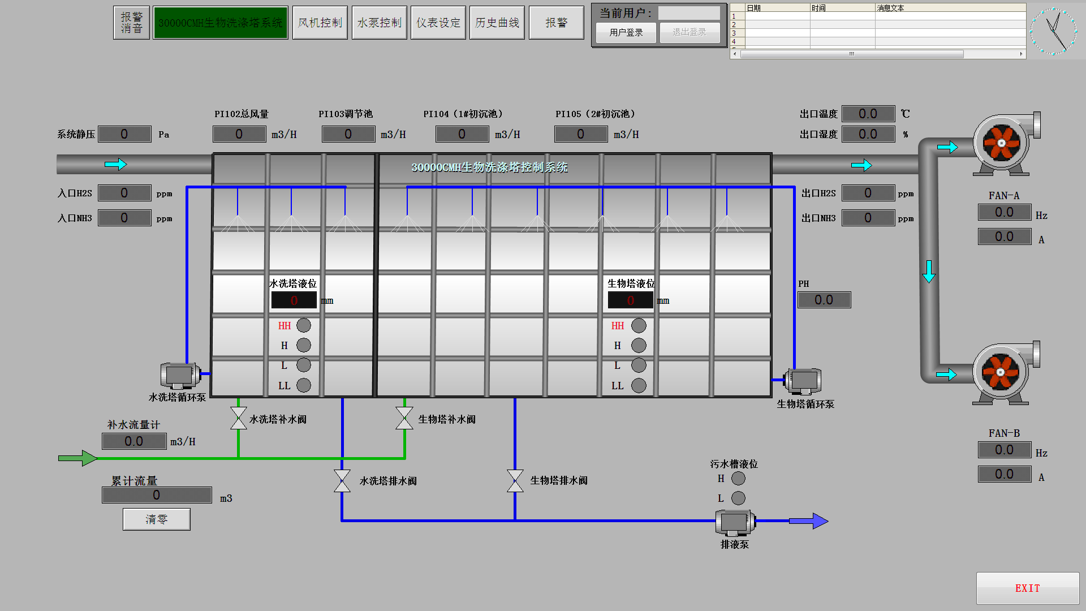1086x611 pixels.
Task: Click the 累计流量 value field
Action: click(157, 495)
